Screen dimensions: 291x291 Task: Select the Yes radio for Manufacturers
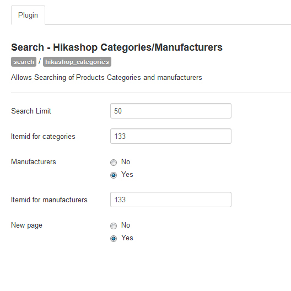coord(114,175)
